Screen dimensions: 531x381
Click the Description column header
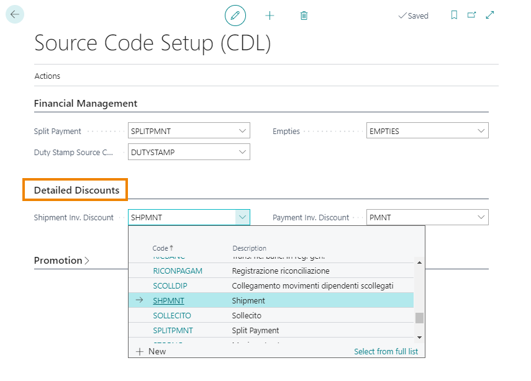point(249,248)
